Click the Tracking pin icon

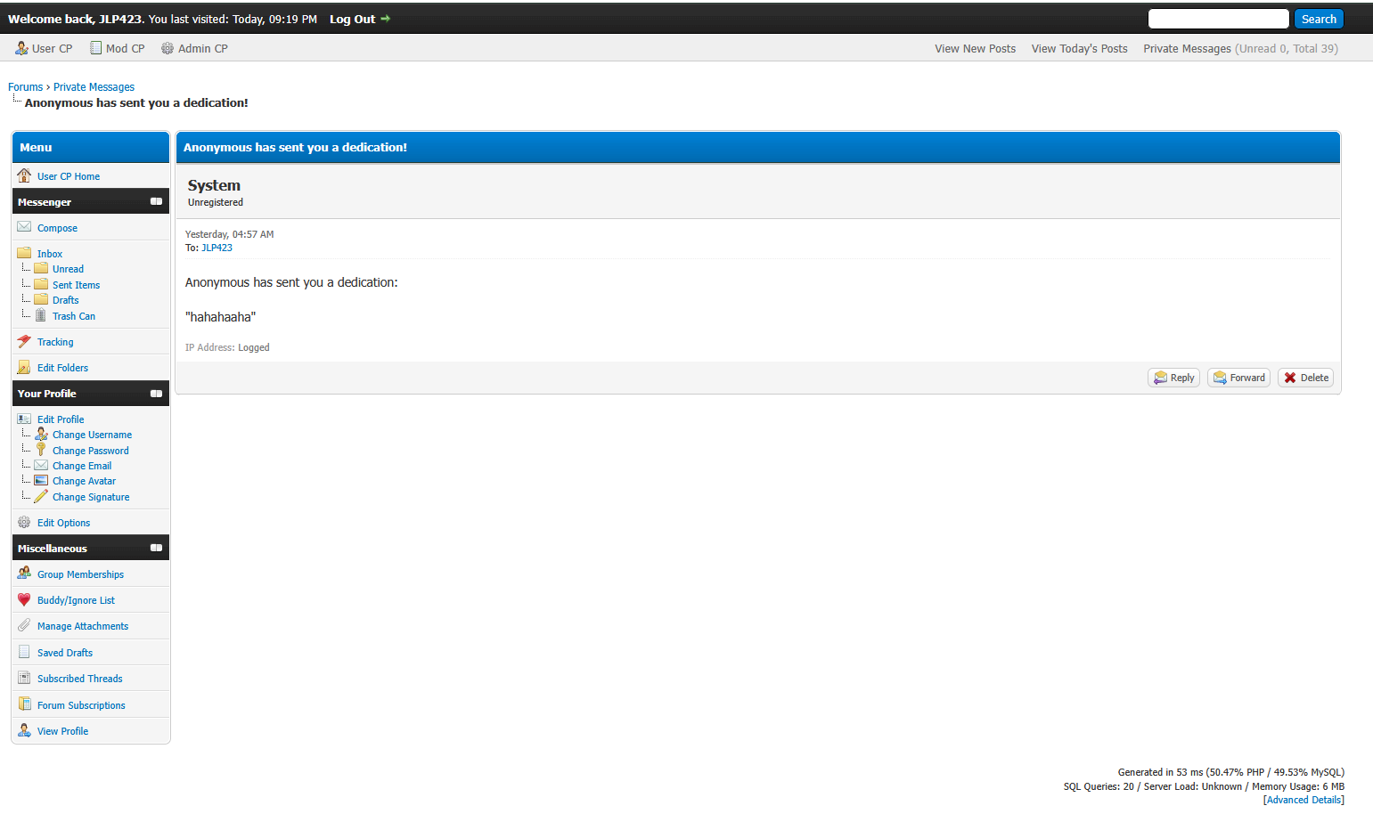click(x=24, y=341)
